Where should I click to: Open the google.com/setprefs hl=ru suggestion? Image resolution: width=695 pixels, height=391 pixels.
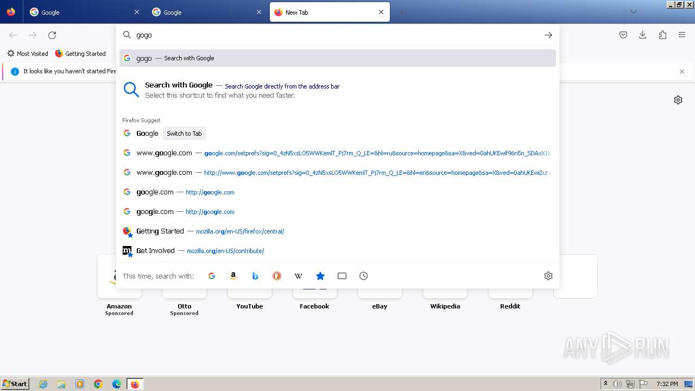(x=338, y=153)
